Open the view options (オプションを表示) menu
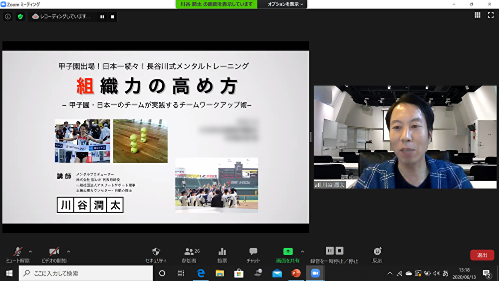This screenshot has width=499, height=281. tap(285, 4)
